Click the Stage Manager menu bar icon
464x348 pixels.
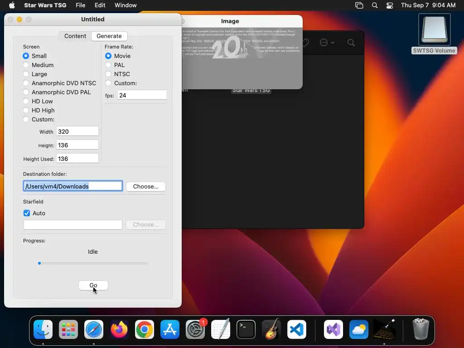point(359,5)
